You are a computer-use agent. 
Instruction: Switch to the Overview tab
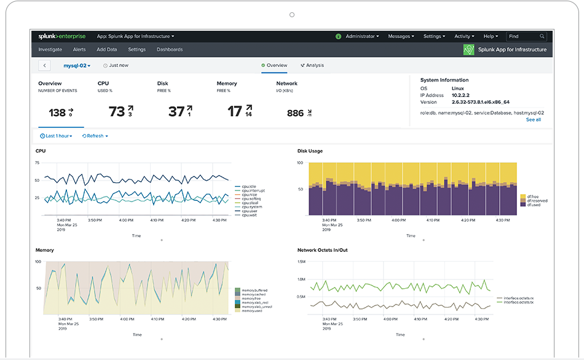click(274, 65)
